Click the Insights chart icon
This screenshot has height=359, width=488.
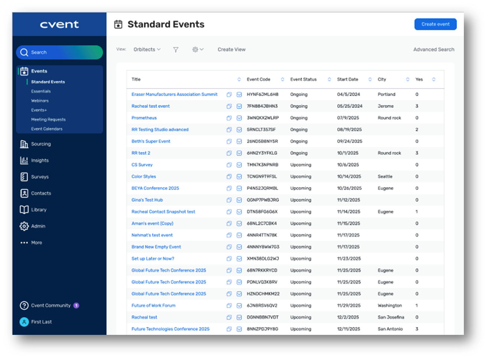pos(24,160)
